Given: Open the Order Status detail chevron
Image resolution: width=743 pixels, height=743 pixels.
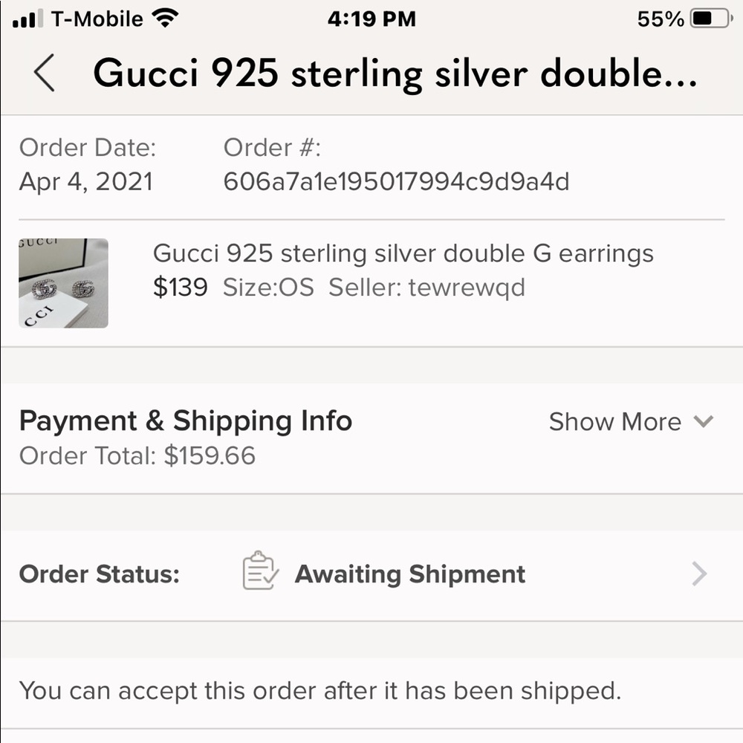Looking at the screenshot, I should click(x=697, y=573).
